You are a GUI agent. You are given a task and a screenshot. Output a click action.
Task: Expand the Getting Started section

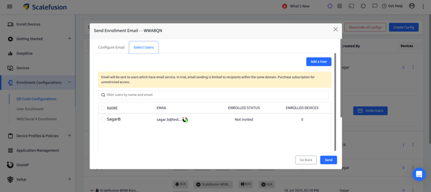[x=69, y=39]
